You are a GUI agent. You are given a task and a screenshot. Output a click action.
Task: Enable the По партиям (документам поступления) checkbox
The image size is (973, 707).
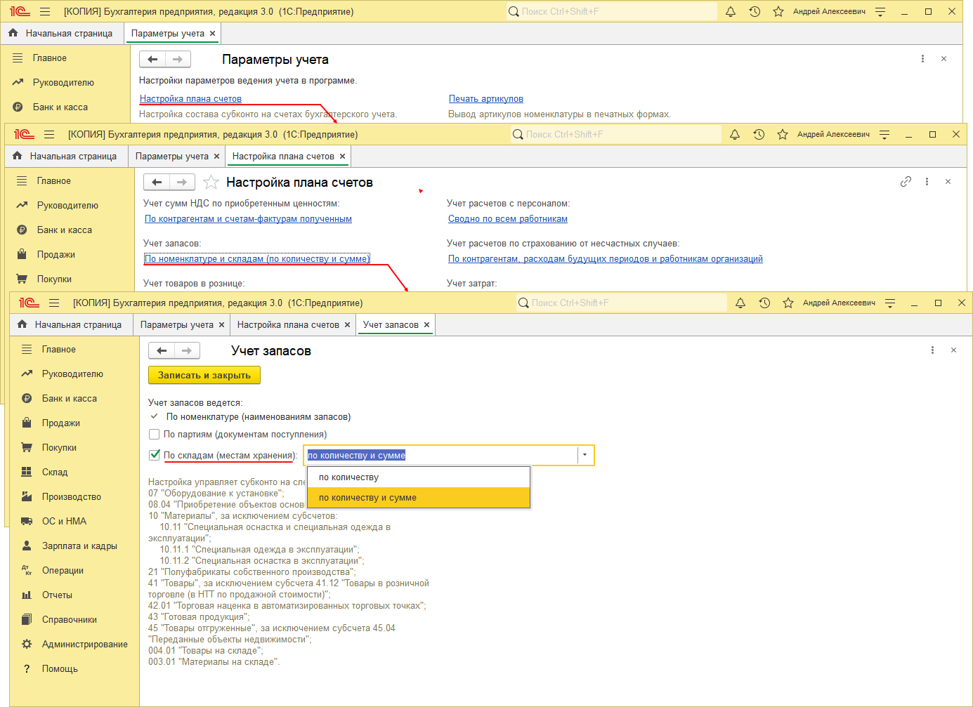[155, 435]
